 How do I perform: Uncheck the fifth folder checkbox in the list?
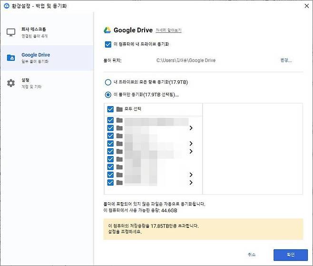(x=110, y=151)
